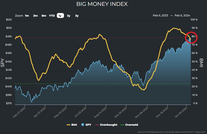This screenshot has width=207, height=134.
Task: Expand chart range to 3y
Action: point(77,16)
